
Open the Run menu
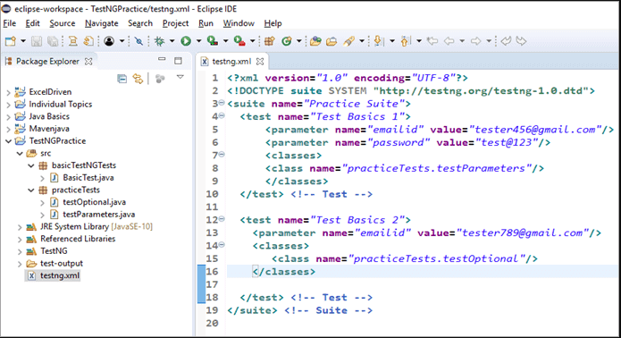click(206, 23)
